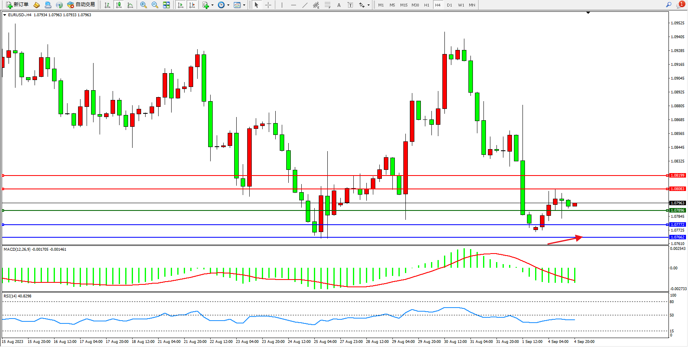Zoom out of the chart

pos(155,5)
